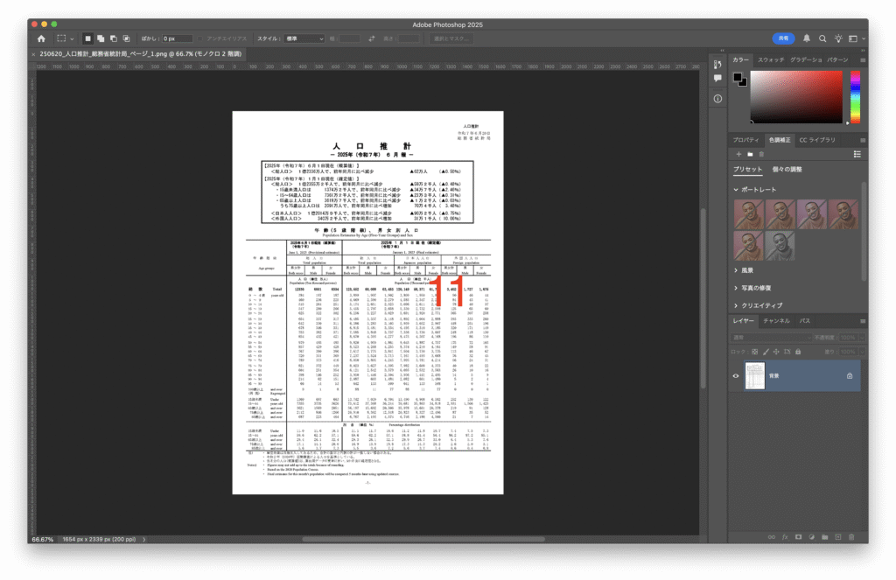Toggle lock transparent pixels

(755, 352)
